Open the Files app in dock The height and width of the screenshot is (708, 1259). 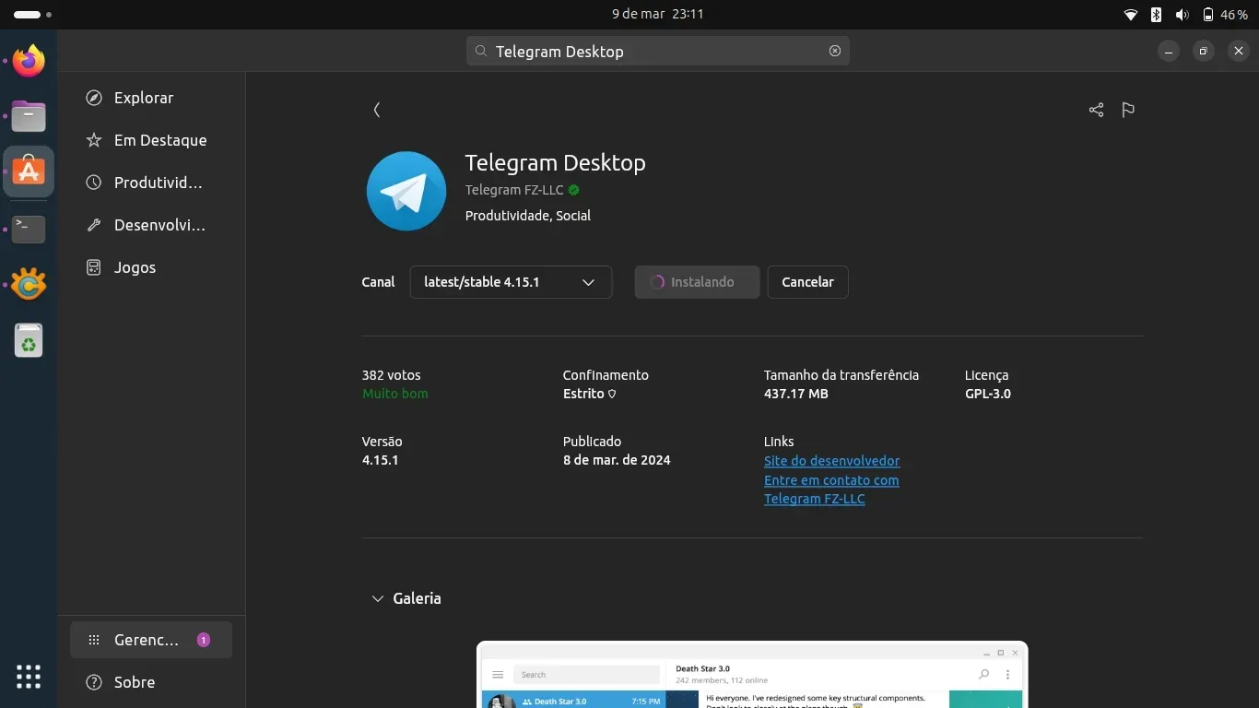[x=29, y=116]
